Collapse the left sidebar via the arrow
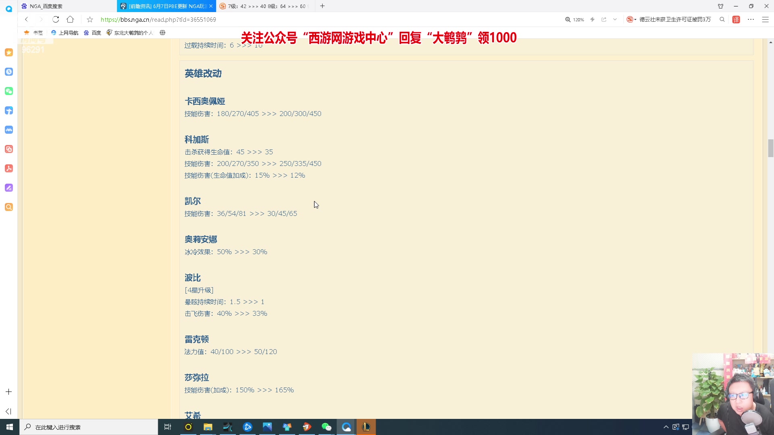The width and height of the screenshot is (774, 435). tap(8, 411)
